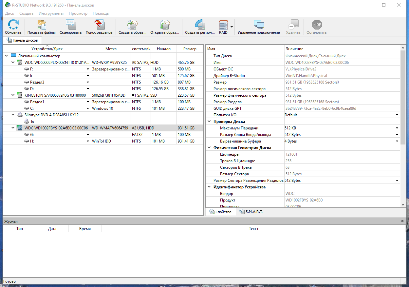This screenshot has width=409, height=287.
Task: Collapse the Идентификатор Устройства section
Action: [209, 187]
